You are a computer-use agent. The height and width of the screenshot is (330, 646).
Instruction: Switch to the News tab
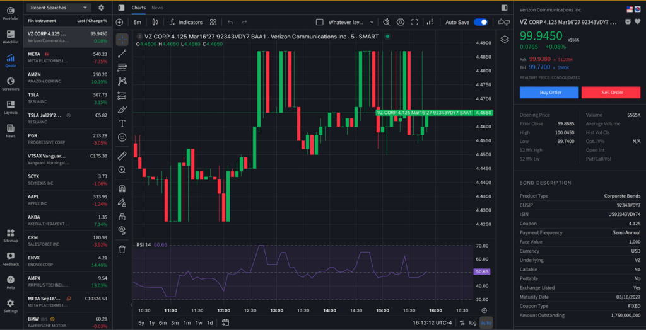tap(157, 8)
